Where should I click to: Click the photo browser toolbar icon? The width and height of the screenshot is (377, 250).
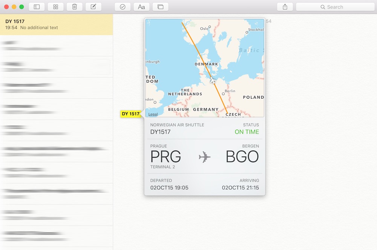click(x=161, y=7)
